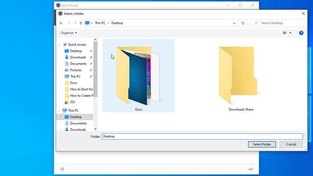Select This PC root tree node
Image resolution: width=313 pixels, height=176 pixels.
[x=73, y=110]
